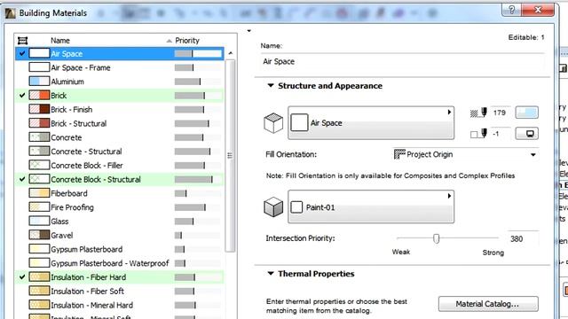Click the Intersection Priority slider handle
Image resolution: width=568 pixels, height=319 pixels.
pos(437,238)
